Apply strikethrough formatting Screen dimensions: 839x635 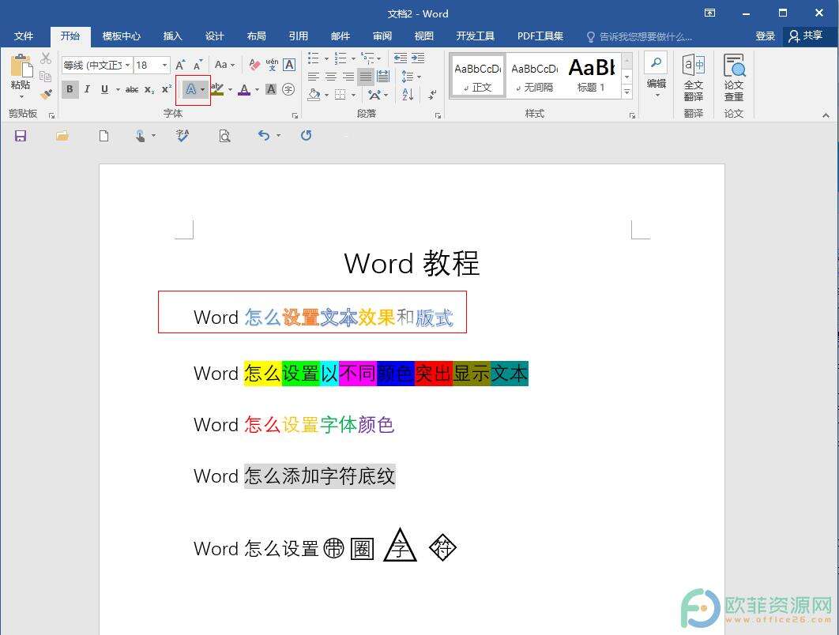pos(132,89)
